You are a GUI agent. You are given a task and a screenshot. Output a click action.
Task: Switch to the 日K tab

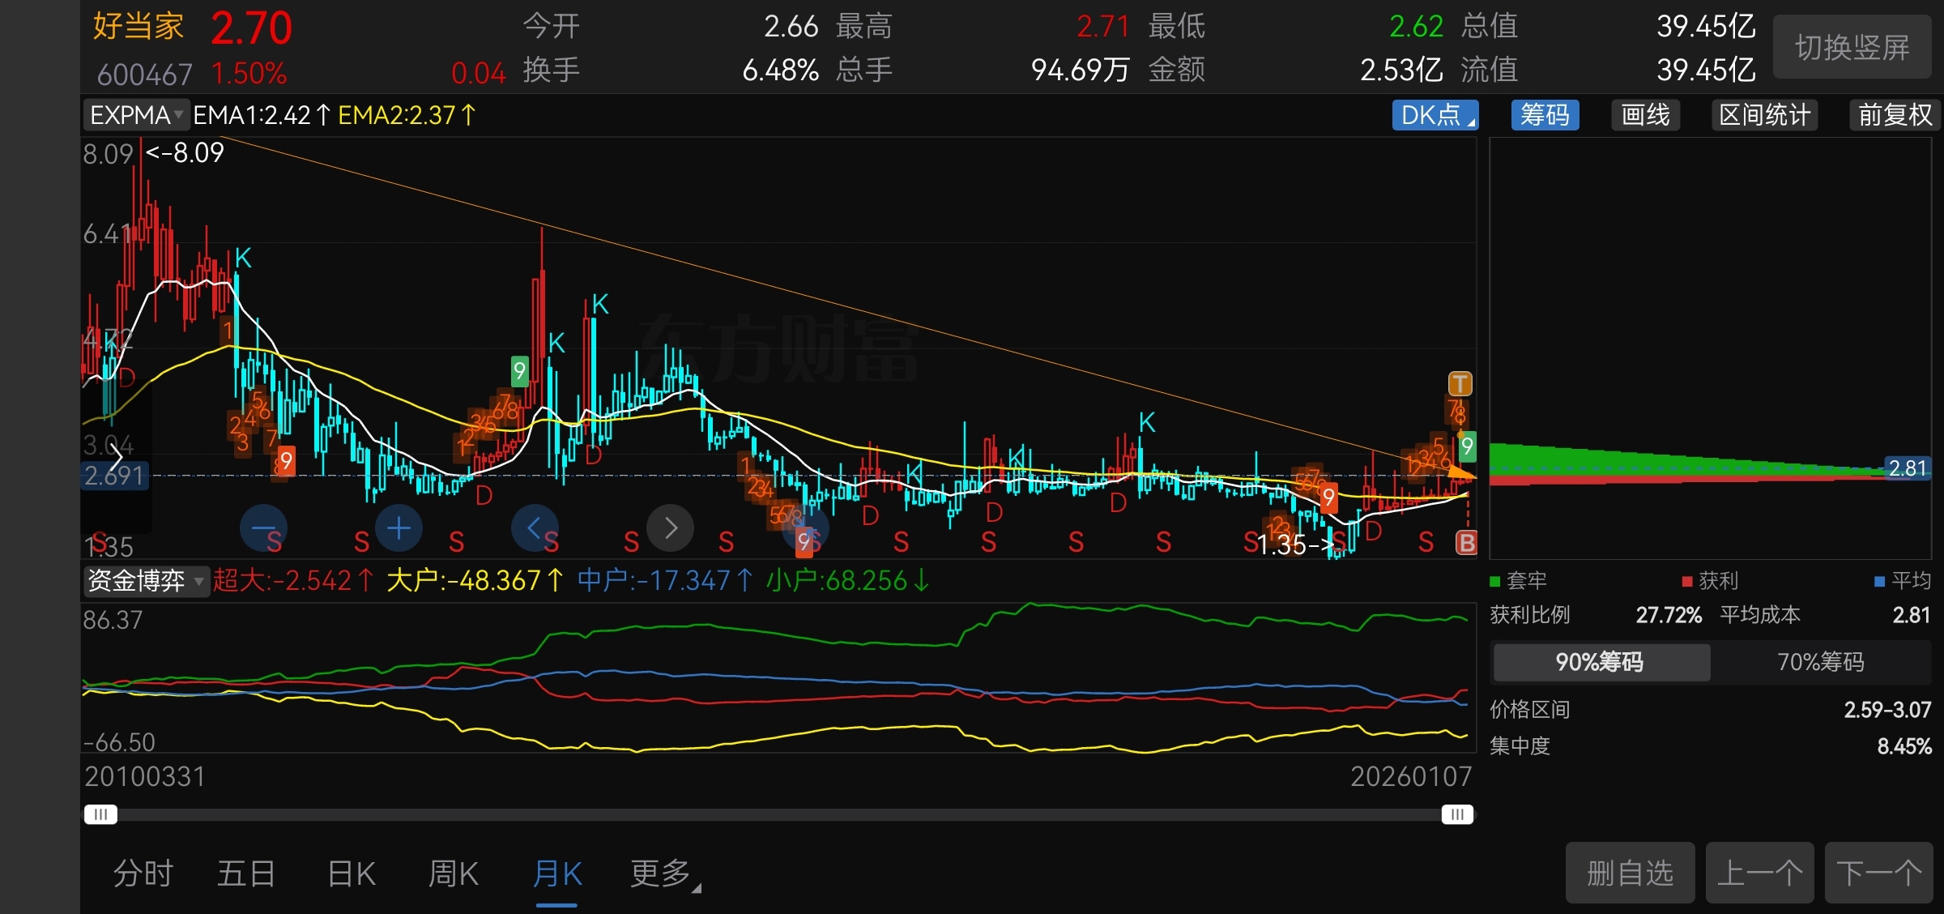(352, 874)
